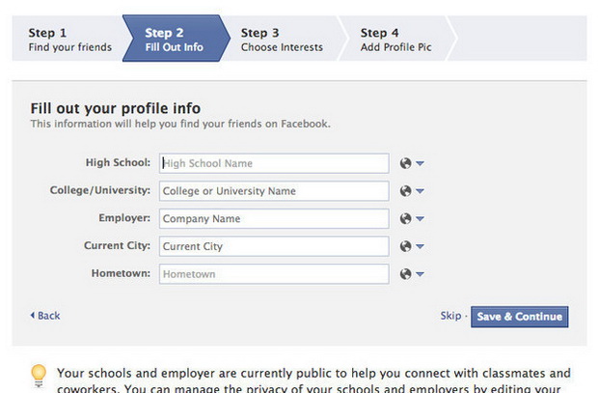Expand the Hometown privacy dropdown arrow
The image size is (598, 393).
point(420,274)
